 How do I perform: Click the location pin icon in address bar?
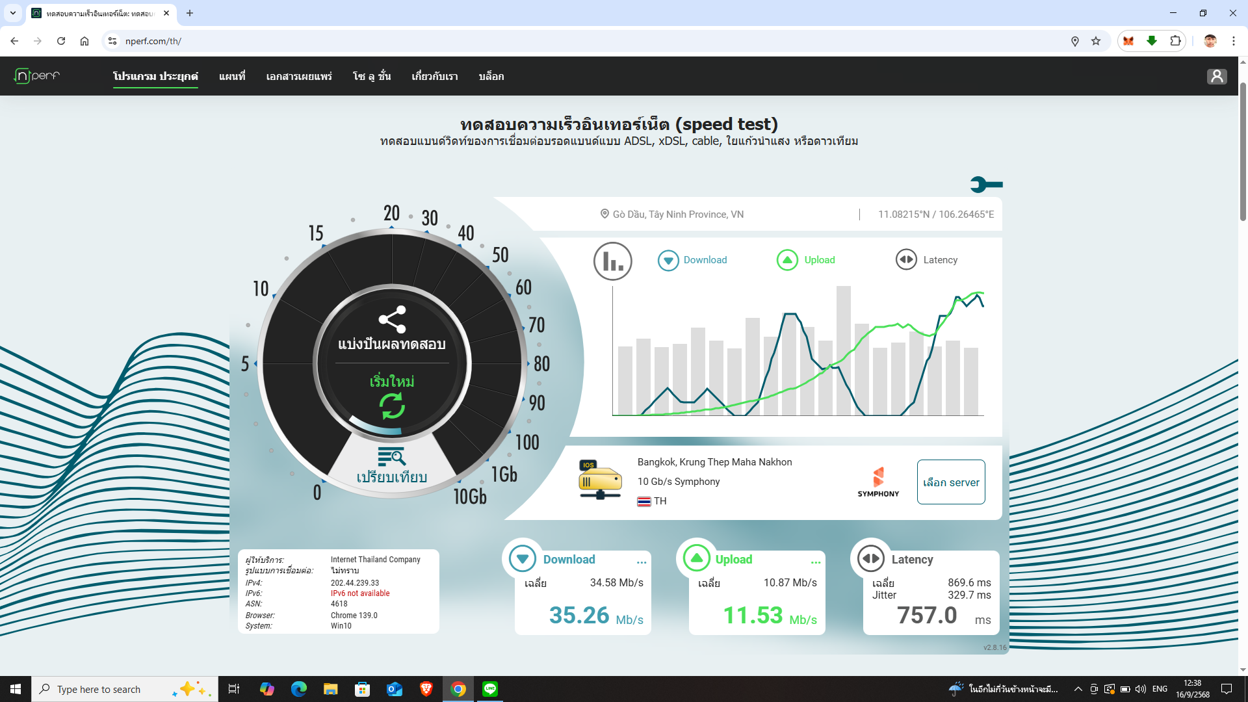1074,41
